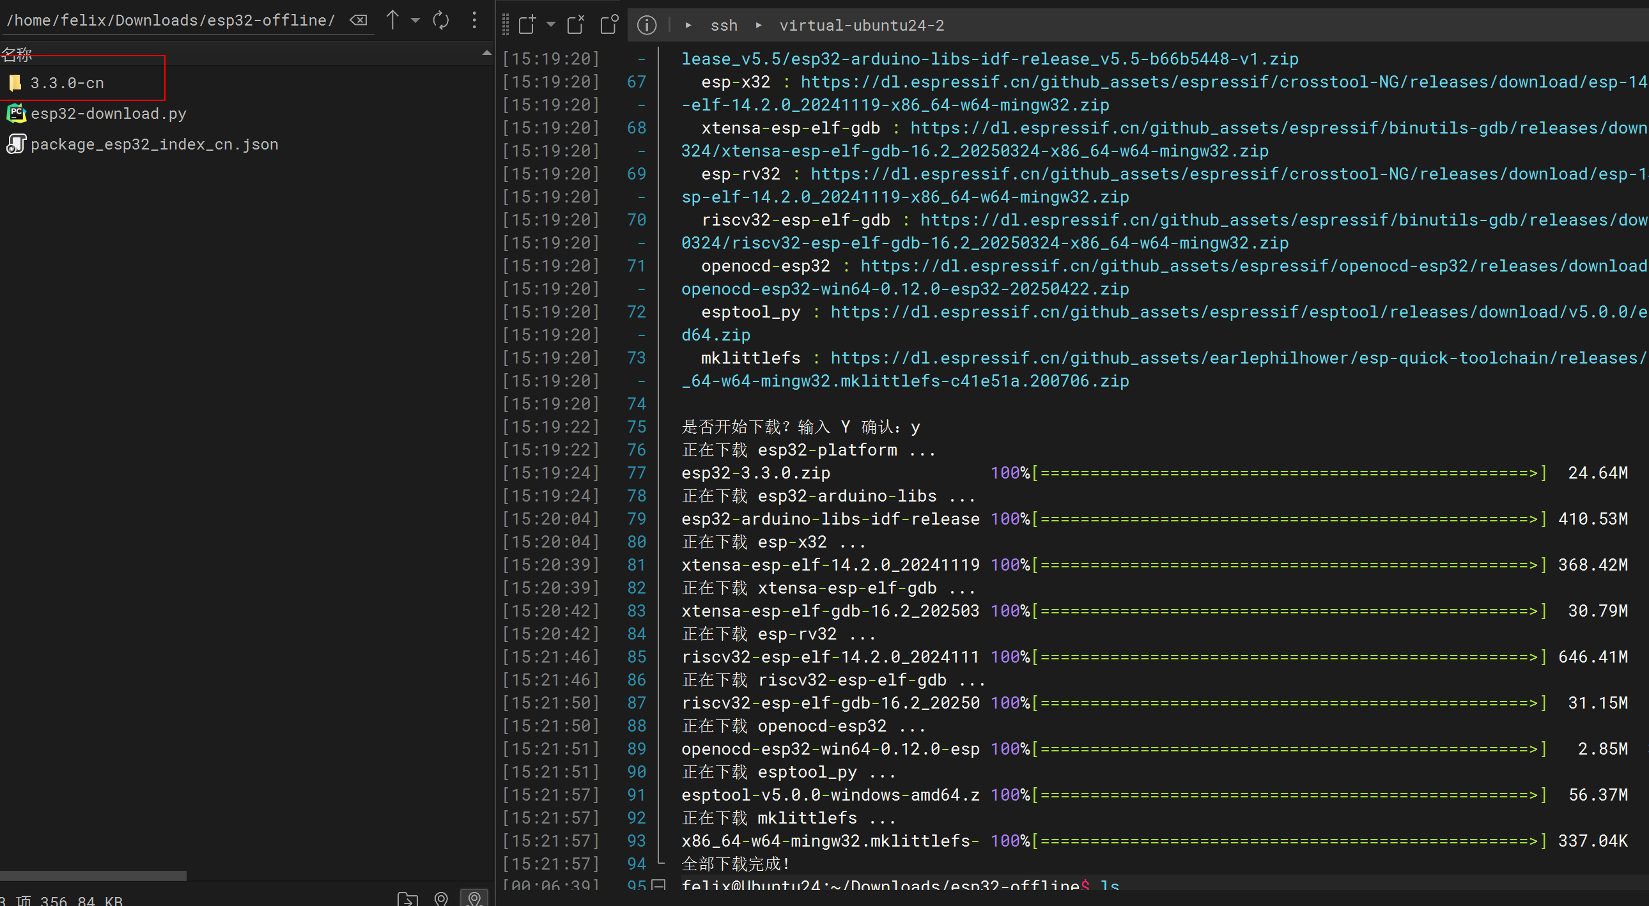Click the file path input field
This screenshot has height=906, width=1649.
[171, 20]
